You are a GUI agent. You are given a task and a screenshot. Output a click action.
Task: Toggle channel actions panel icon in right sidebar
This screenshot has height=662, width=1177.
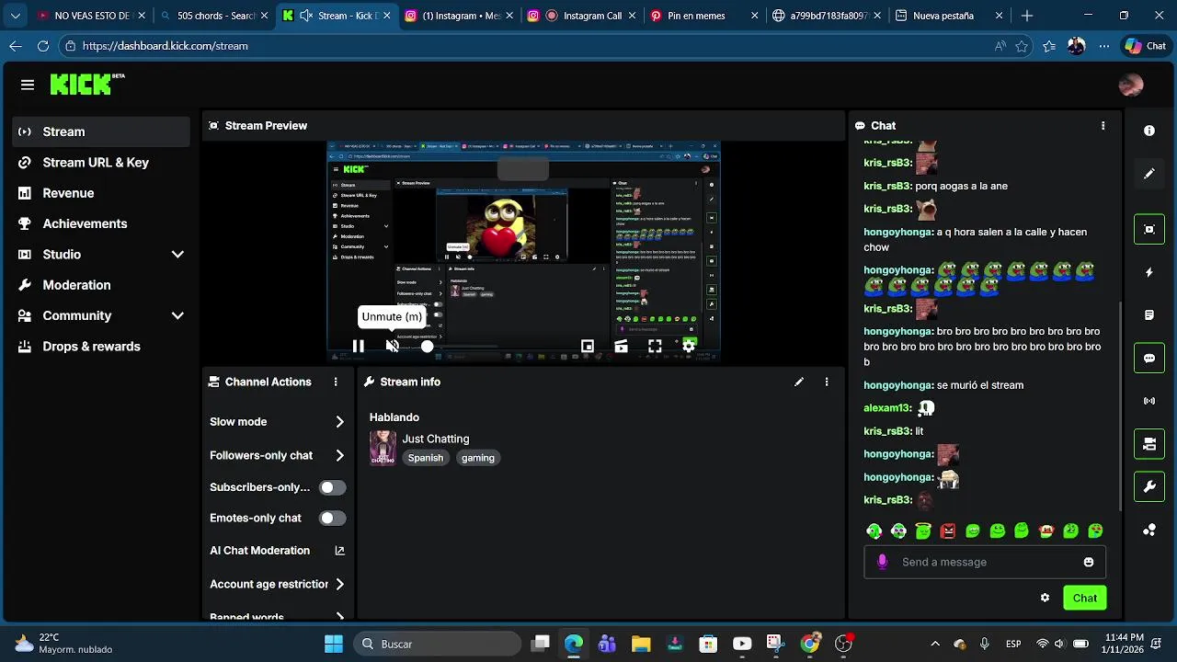tap(1149, 444)
